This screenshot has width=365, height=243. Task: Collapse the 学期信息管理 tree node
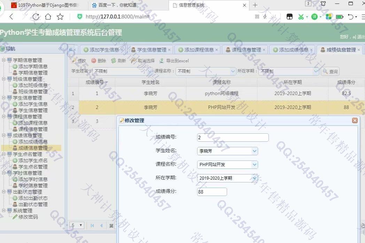tap(4, 60)
